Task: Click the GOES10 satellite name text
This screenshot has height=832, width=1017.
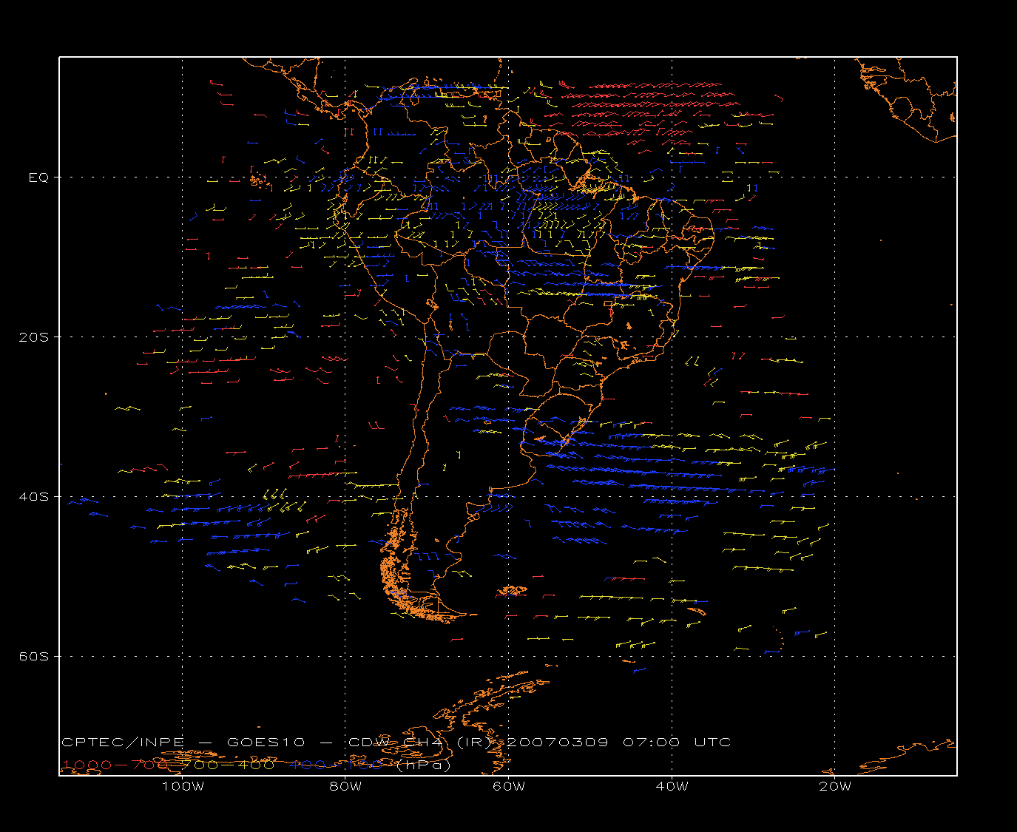Action: pos(265,743)
